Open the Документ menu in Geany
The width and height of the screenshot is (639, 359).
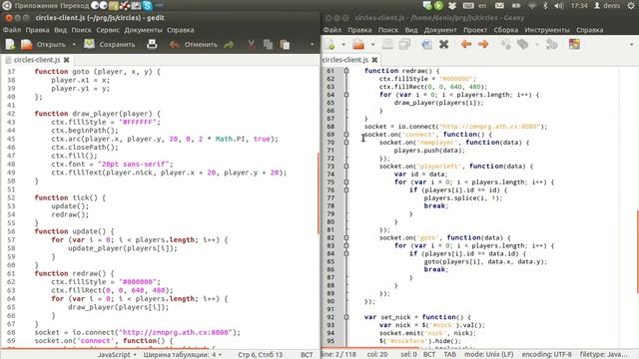click(x=440, y=30)
